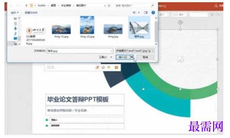
Task: Click 毕业答辩 in the address breadcrumb
Action: tap(66, 6)
